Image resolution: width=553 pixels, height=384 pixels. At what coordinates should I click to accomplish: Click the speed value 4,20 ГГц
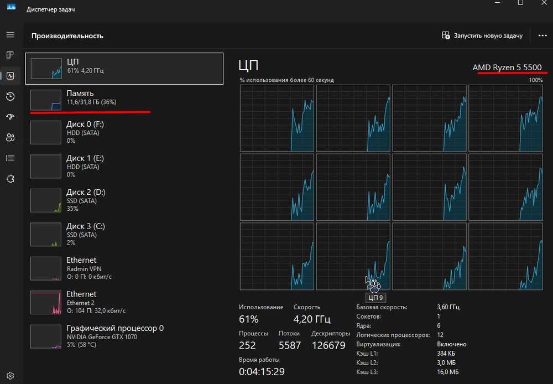(312, 319)
